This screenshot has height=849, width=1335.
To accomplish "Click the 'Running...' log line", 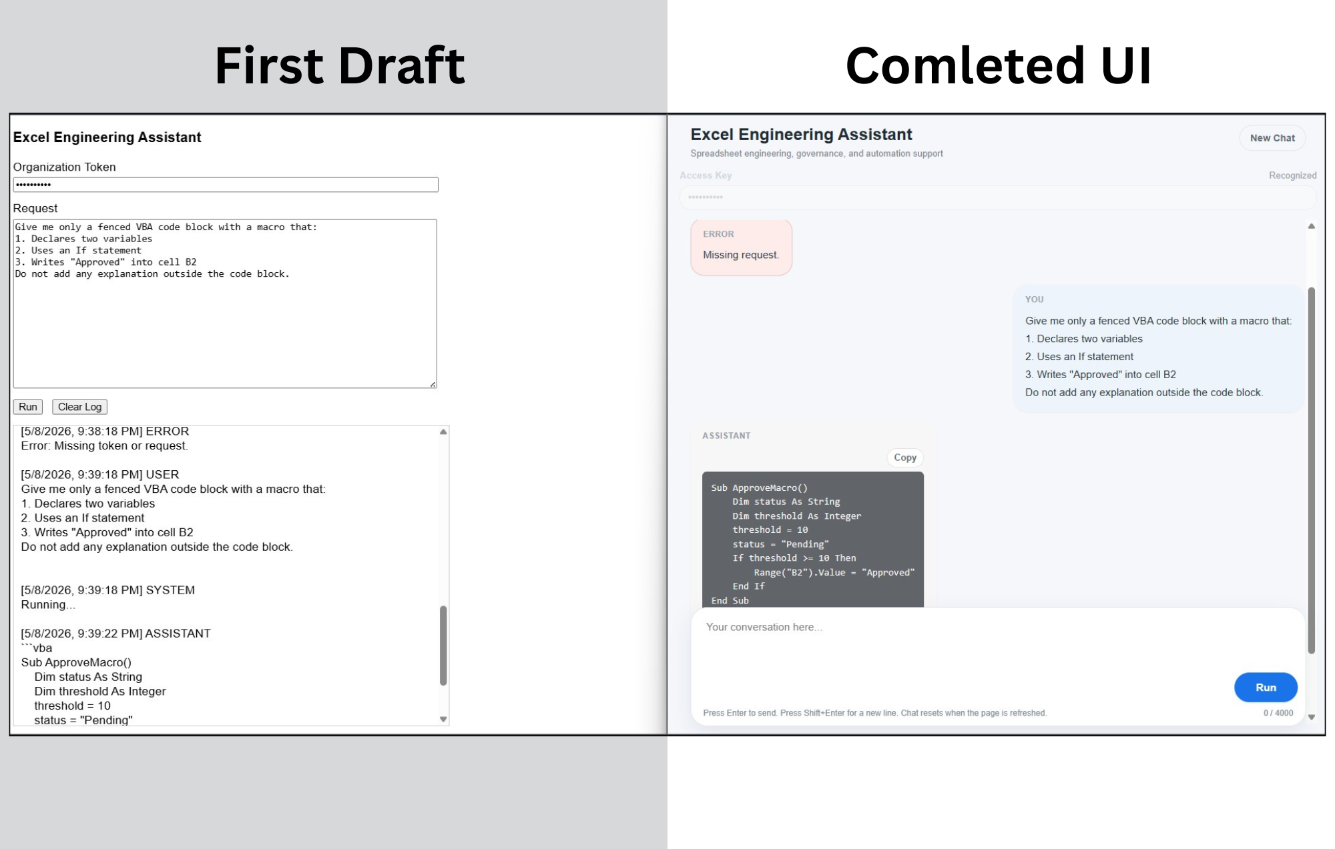I will tap(48, 605).
